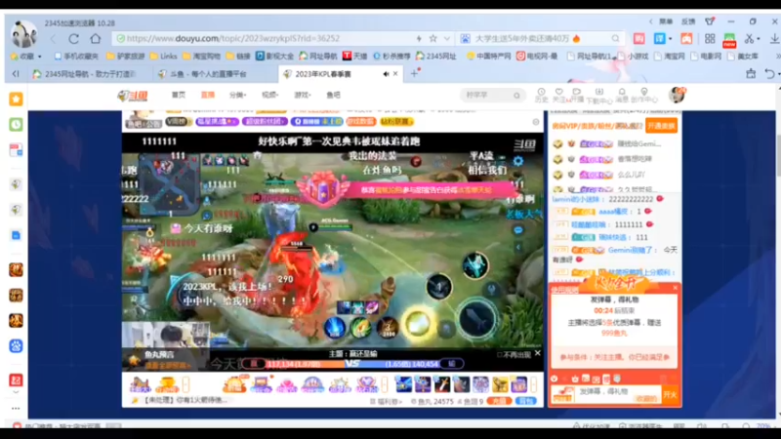This screenshot has height=439, width=781.
Task: Click the Douyu logo
Action: coord(133,95)
